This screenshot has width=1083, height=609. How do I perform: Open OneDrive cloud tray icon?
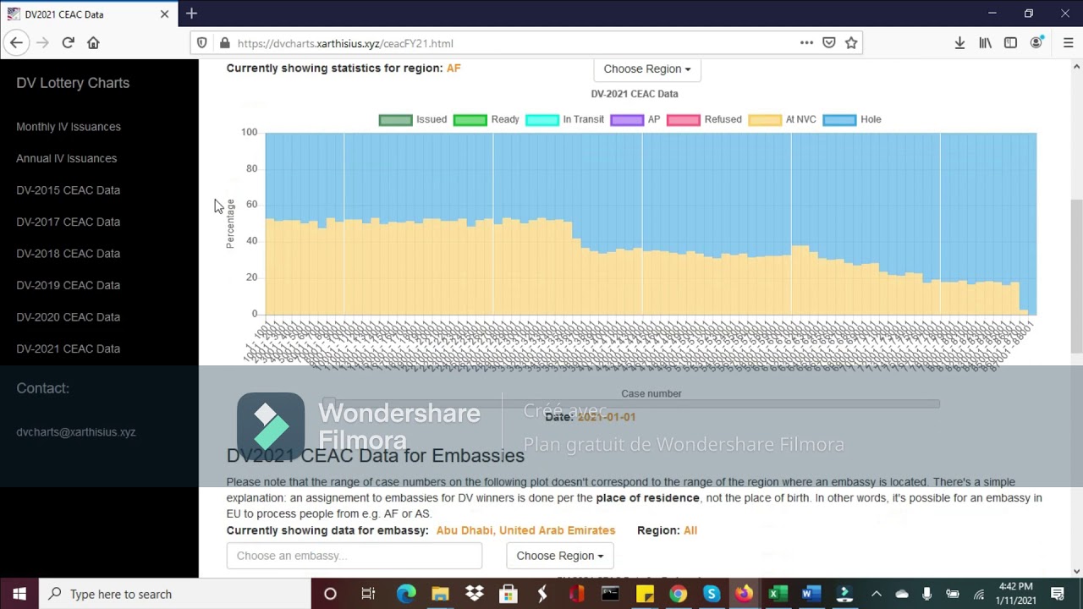tap(901, 594)
